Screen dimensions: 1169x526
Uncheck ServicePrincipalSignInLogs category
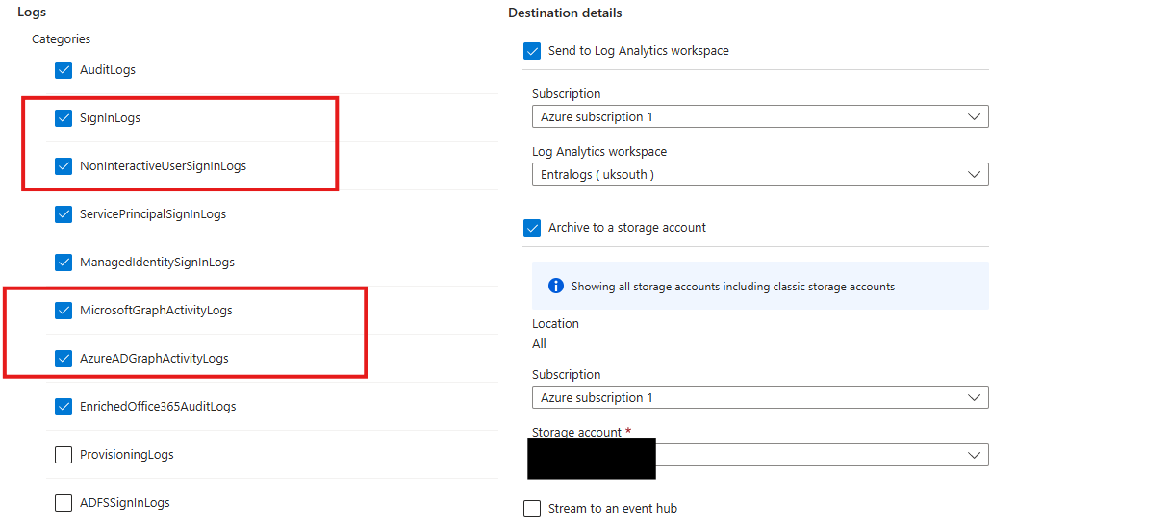(64, 214)
